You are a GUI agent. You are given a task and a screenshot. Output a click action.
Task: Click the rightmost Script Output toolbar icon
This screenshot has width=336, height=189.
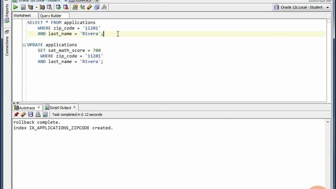click(45, 114)
